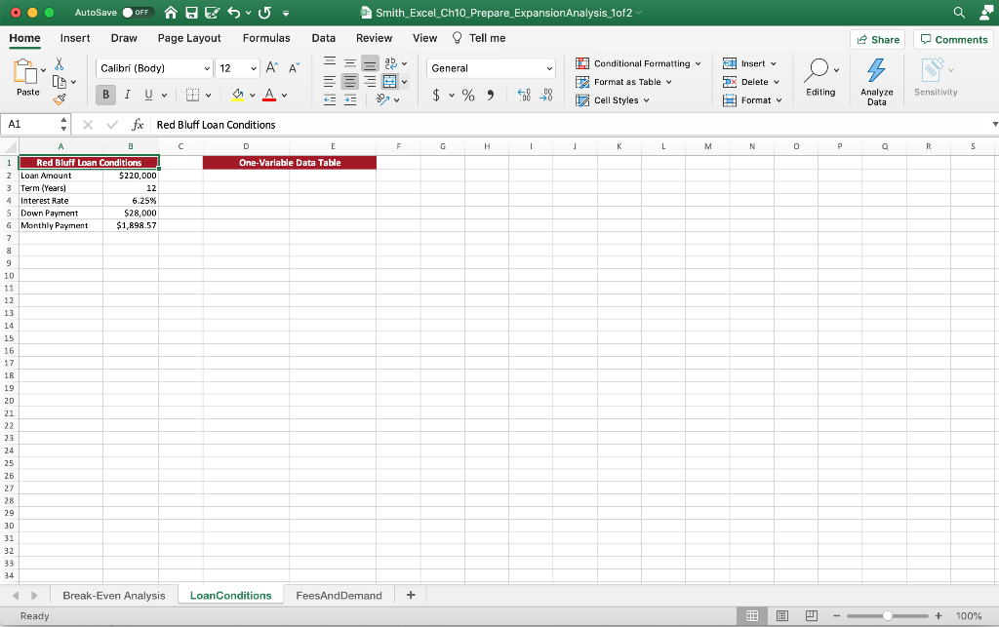Image resolution: width=999 pixels, height=627 pixels.
Task: Click the Wrap Text icon
Action: click(390, 63)
